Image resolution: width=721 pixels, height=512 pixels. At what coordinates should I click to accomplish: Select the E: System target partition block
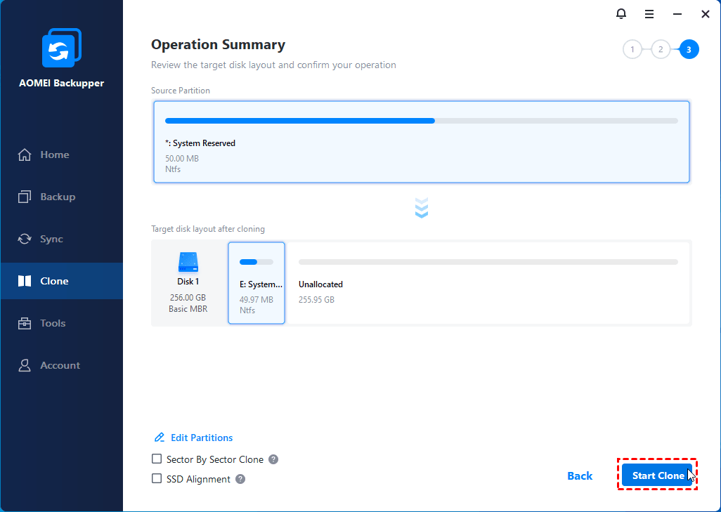(x=256, y=283)
